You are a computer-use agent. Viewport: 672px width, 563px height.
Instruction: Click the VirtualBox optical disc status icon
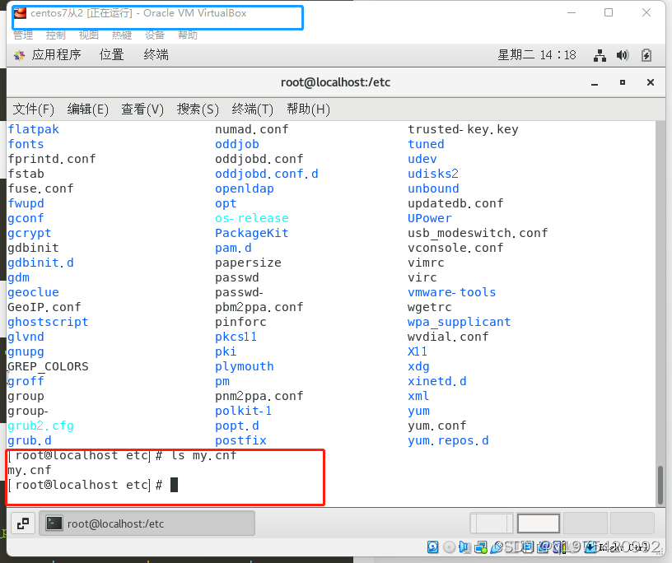point(449,547)
